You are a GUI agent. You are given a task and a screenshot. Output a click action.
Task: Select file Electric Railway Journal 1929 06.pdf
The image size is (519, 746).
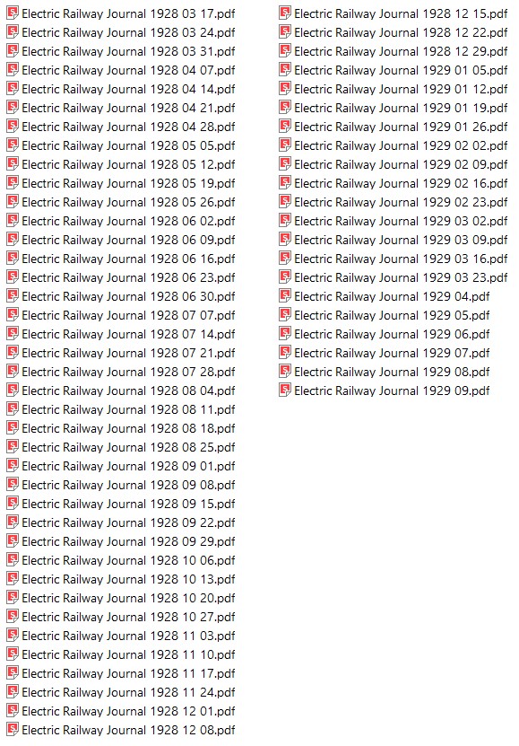tap(385, 334)
